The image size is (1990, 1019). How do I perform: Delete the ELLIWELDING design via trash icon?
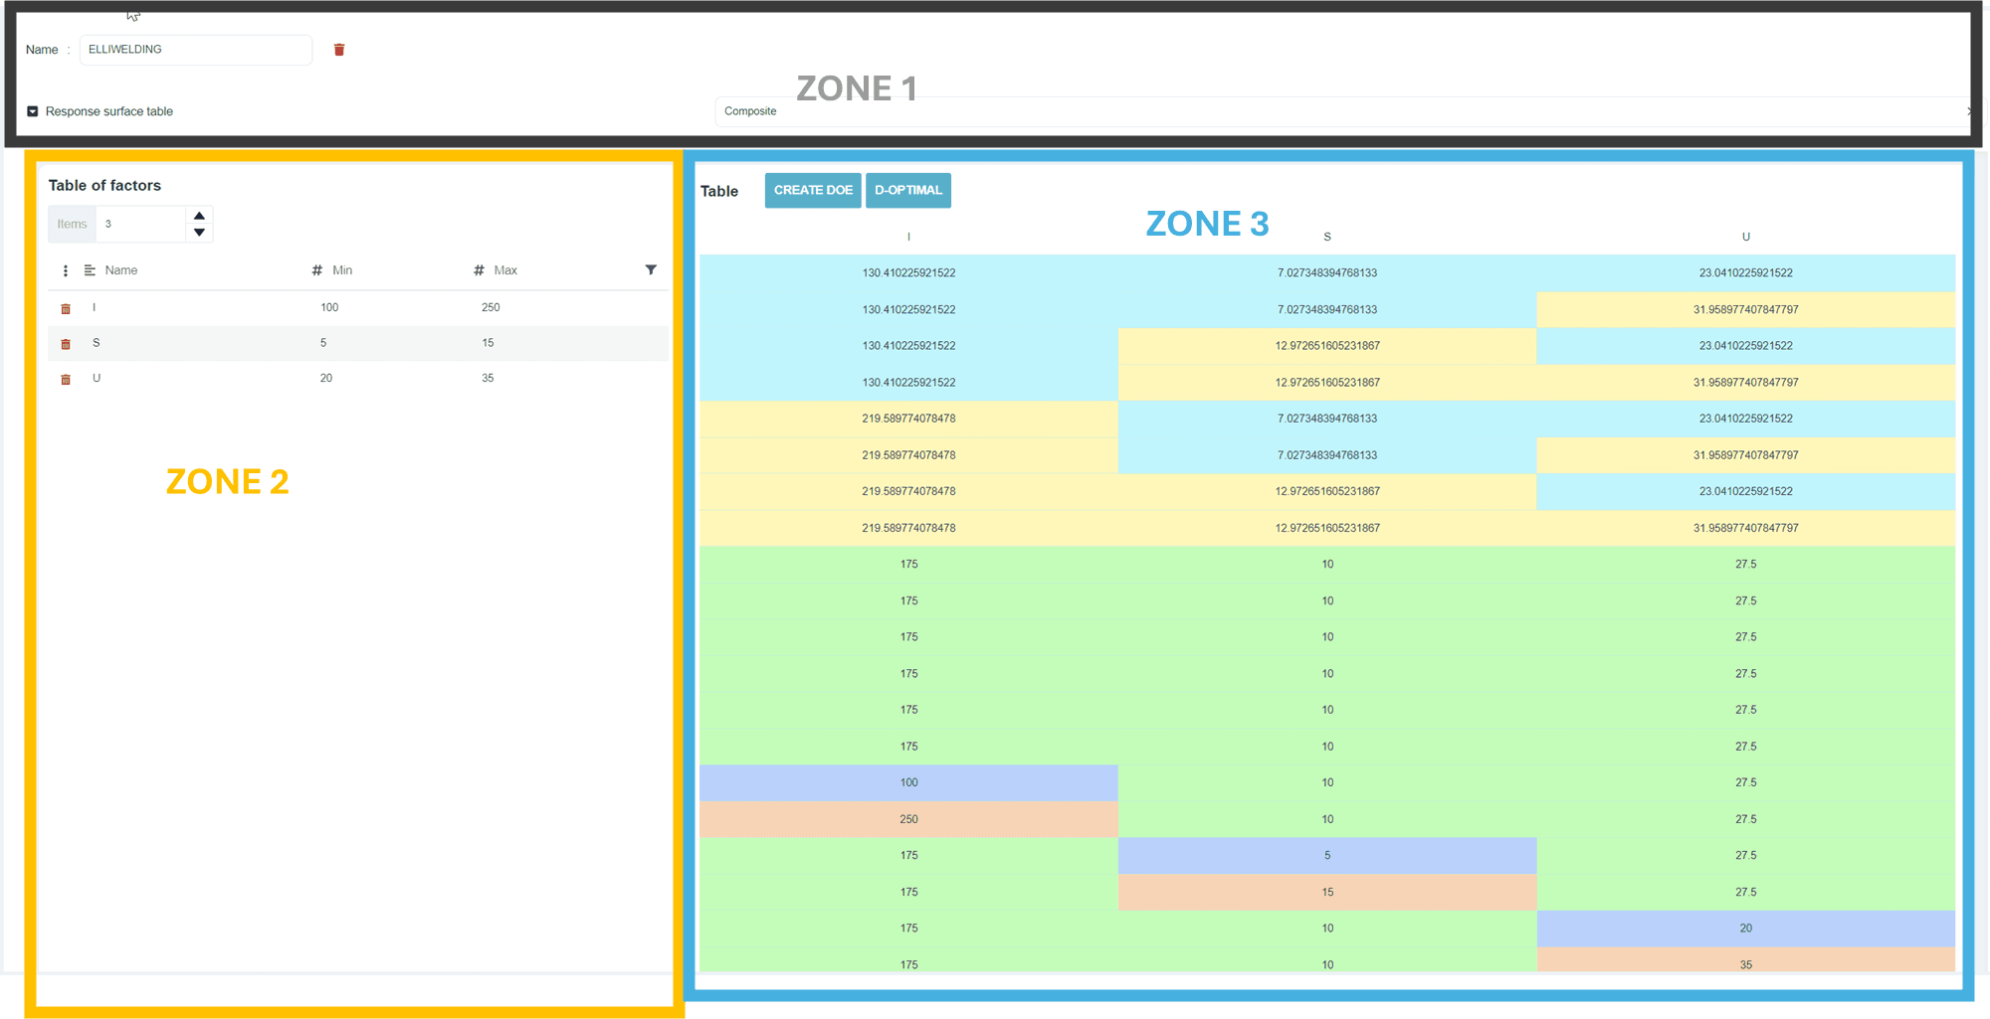point(339,50)
